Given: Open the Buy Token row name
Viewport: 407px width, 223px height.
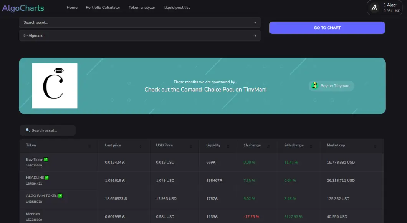Looking at the screenshot, I should click(x=35, y=160).
